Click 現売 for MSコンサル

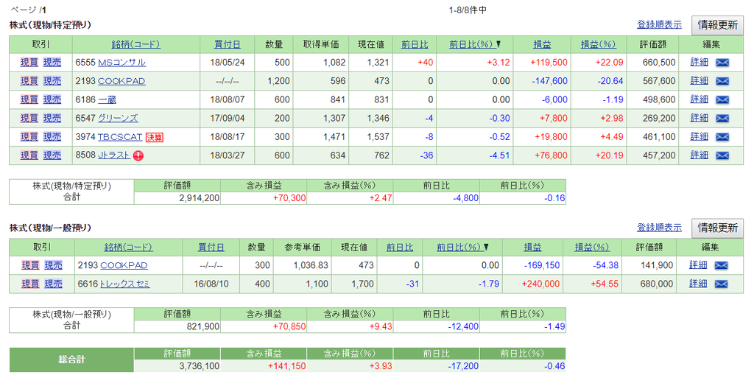tap(52, 63)
